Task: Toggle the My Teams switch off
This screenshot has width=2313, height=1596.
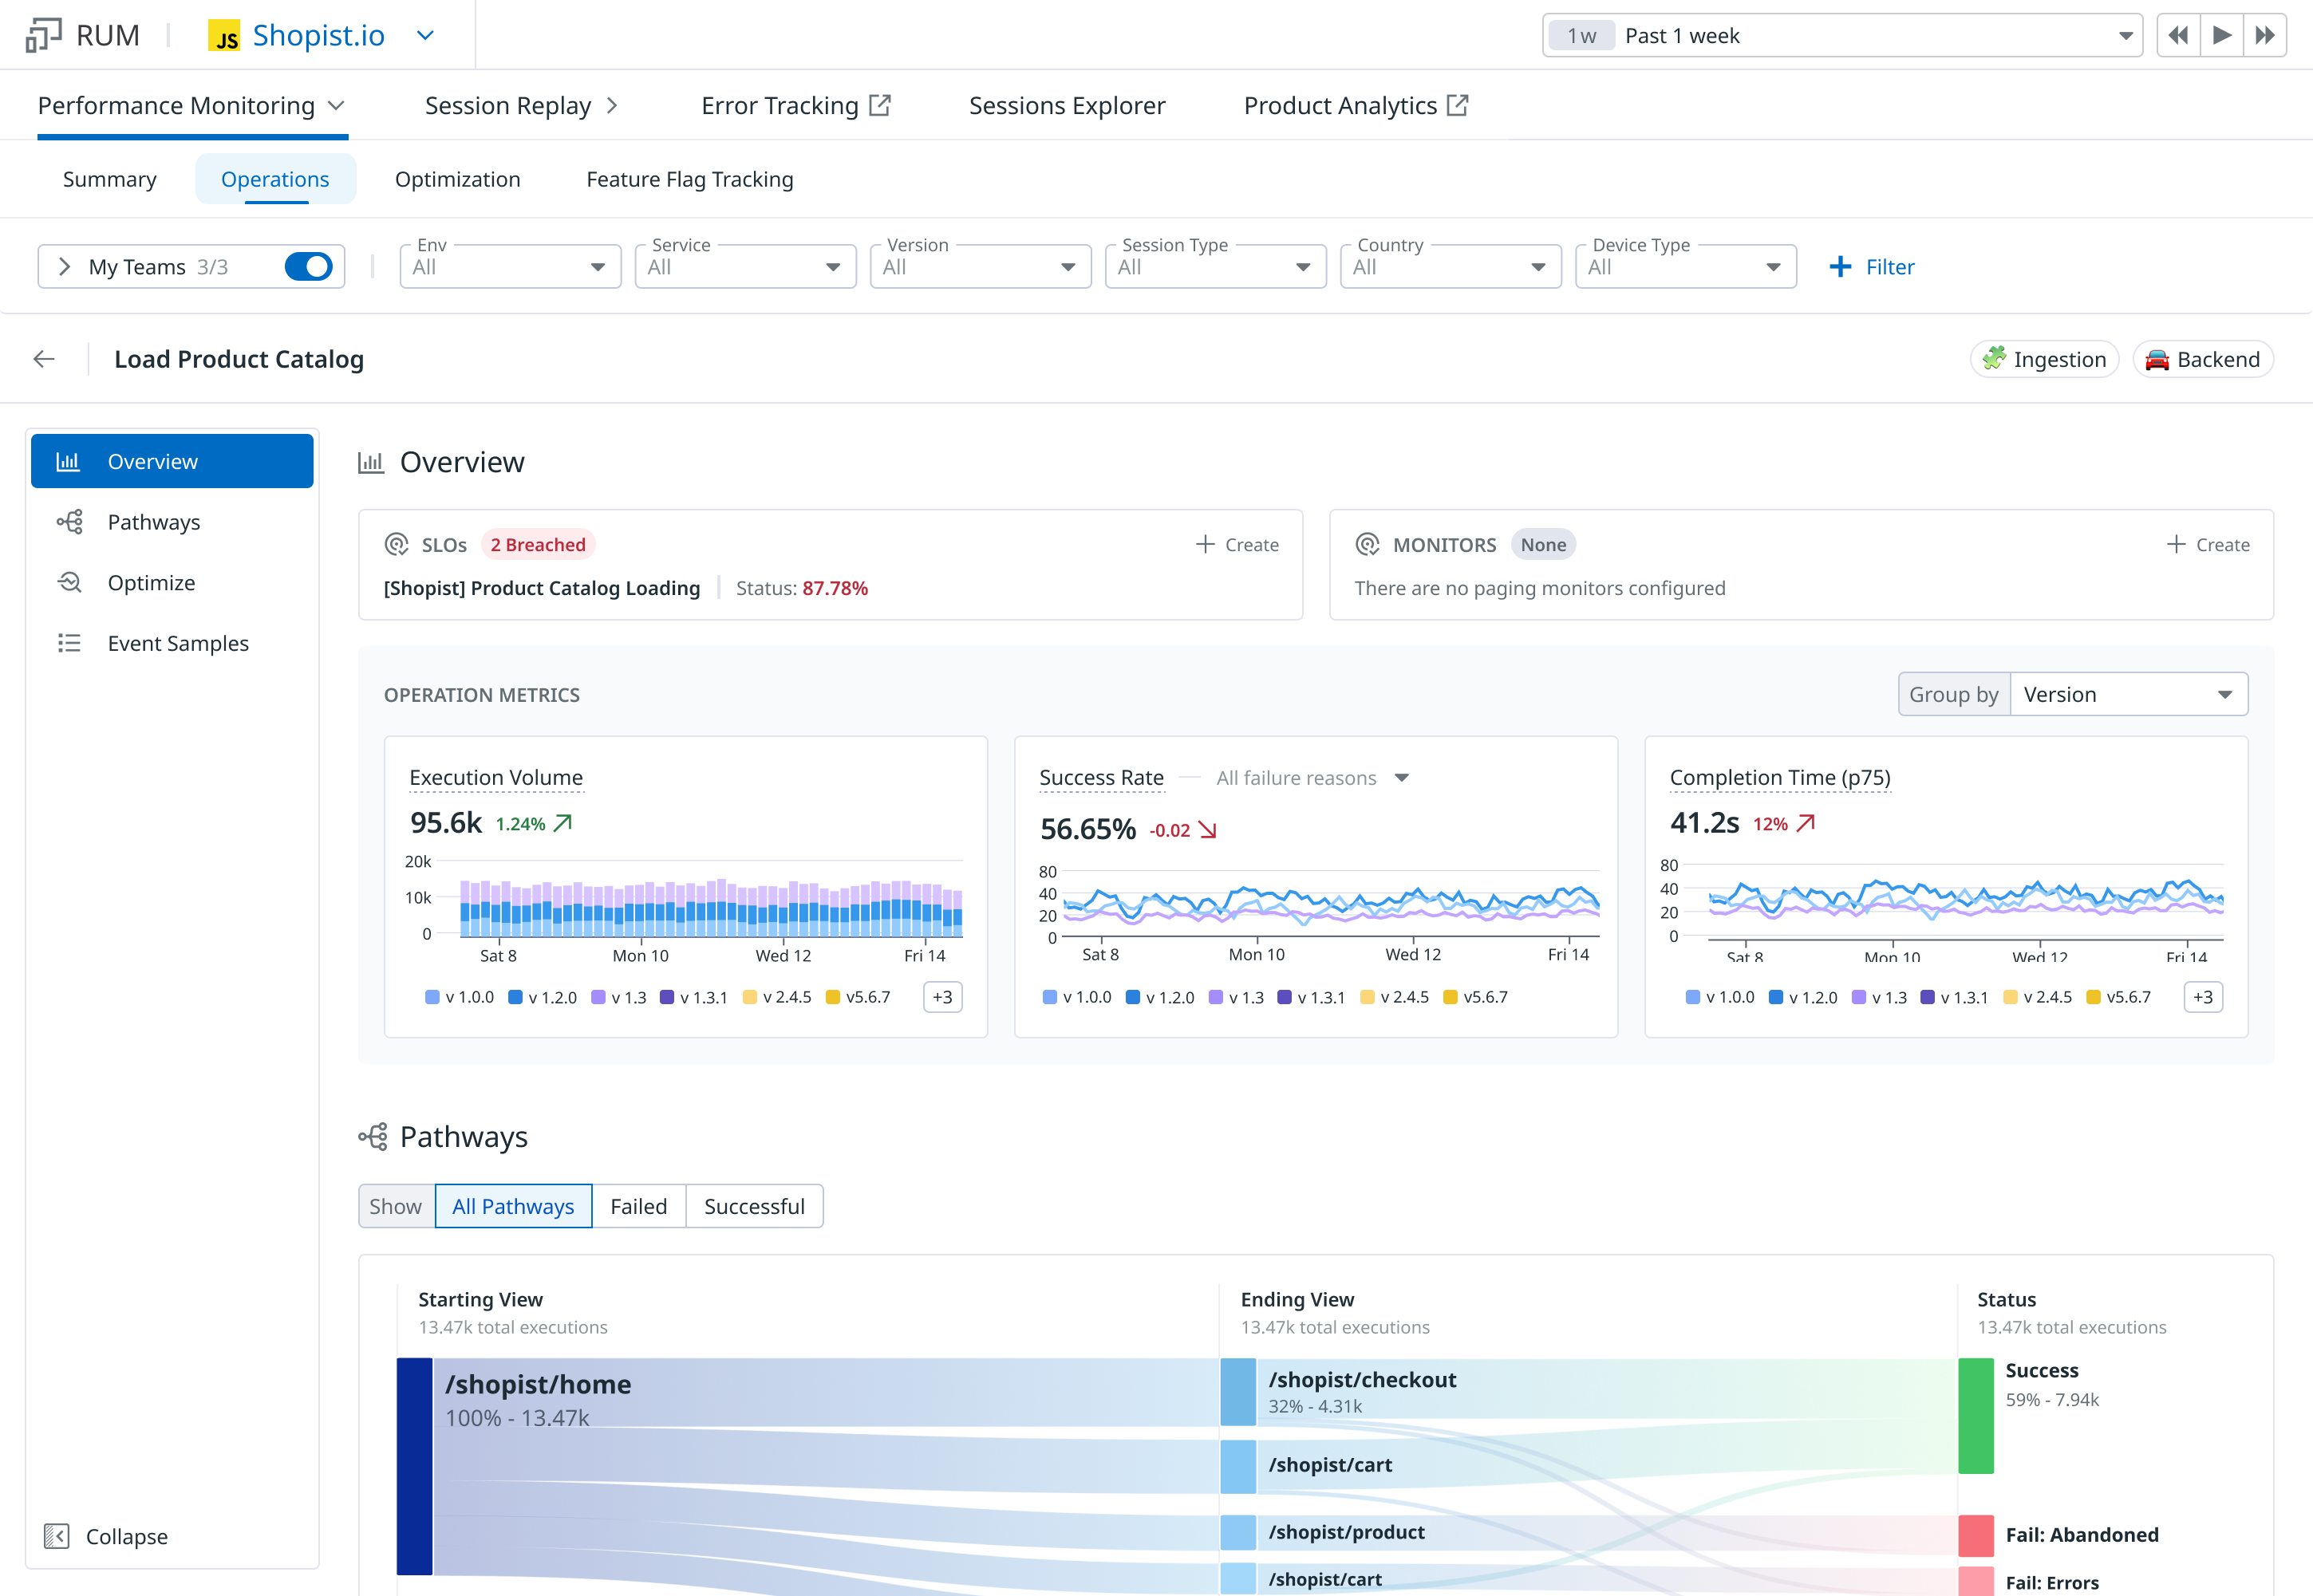Action: [308, 267]
